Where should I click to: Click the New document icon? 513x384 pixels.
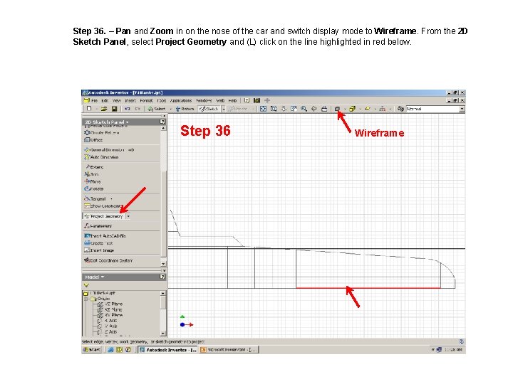[88, 109]
